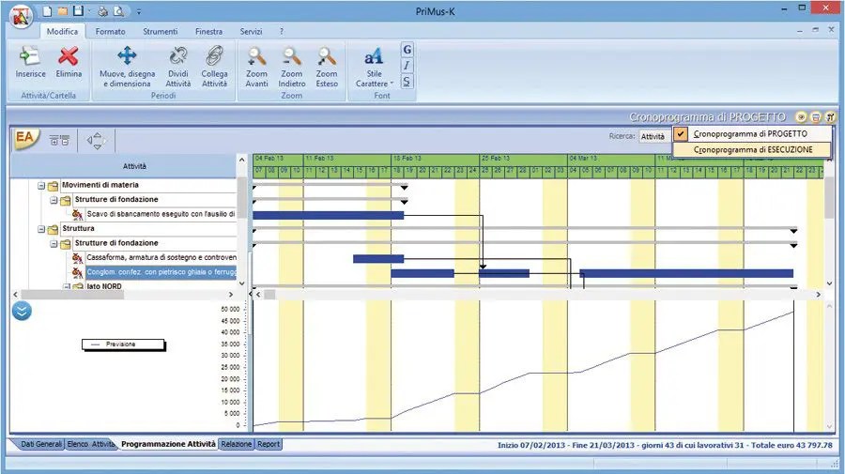This screenshot has width=845, height=474.
Task: Click the tree horizontal scrollbar right arrow
Action: click(x=231, y=295)
